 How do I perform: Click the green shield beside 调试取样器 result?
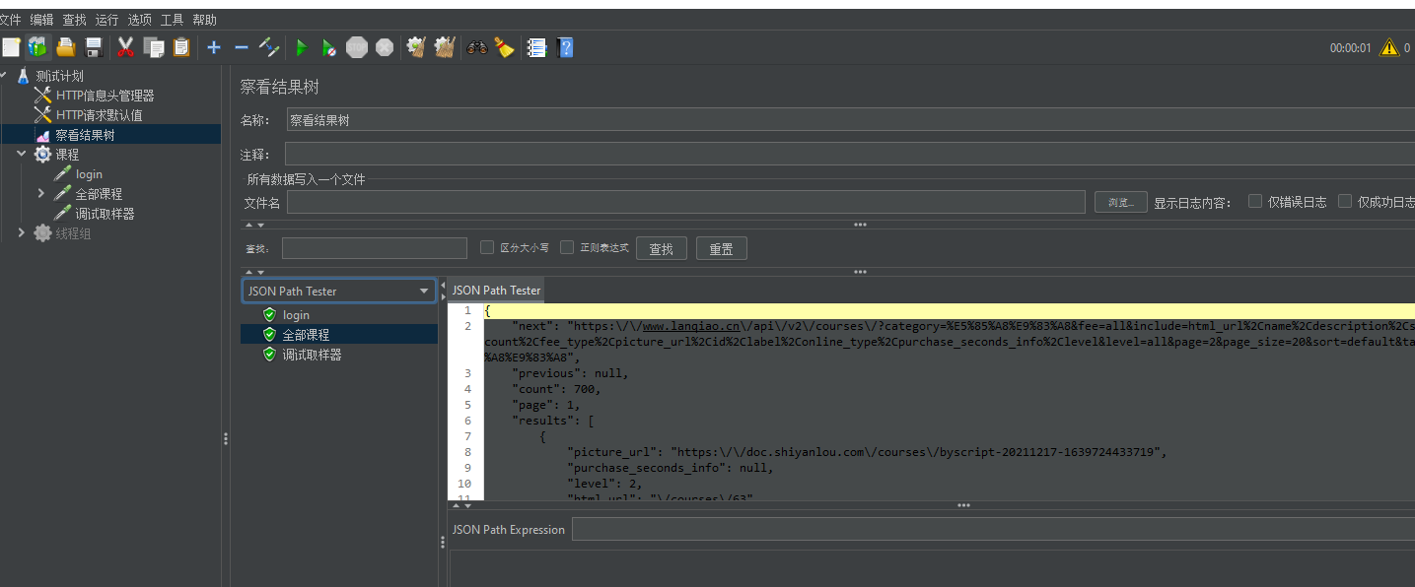pyautogui.click(x=269, y=355)
